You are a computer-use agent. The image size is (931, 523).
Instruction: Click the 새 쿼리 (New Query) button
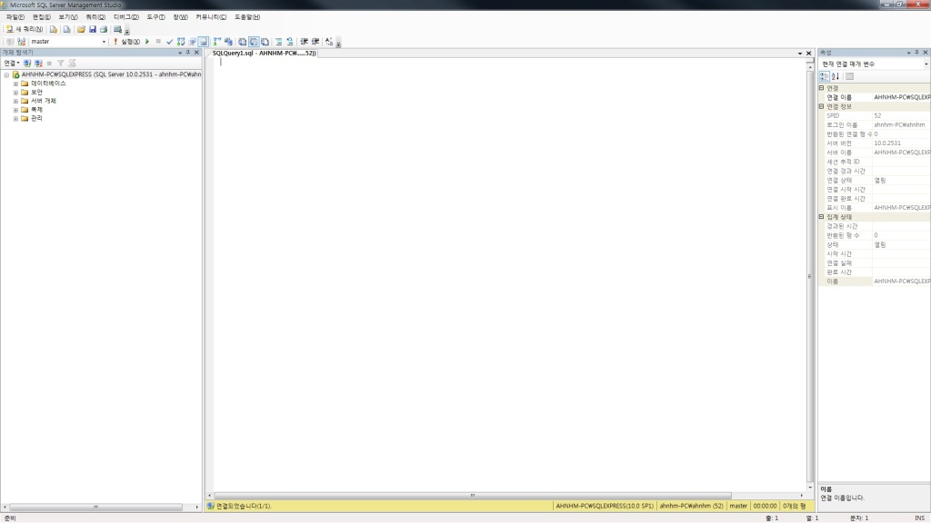(25, 29)
